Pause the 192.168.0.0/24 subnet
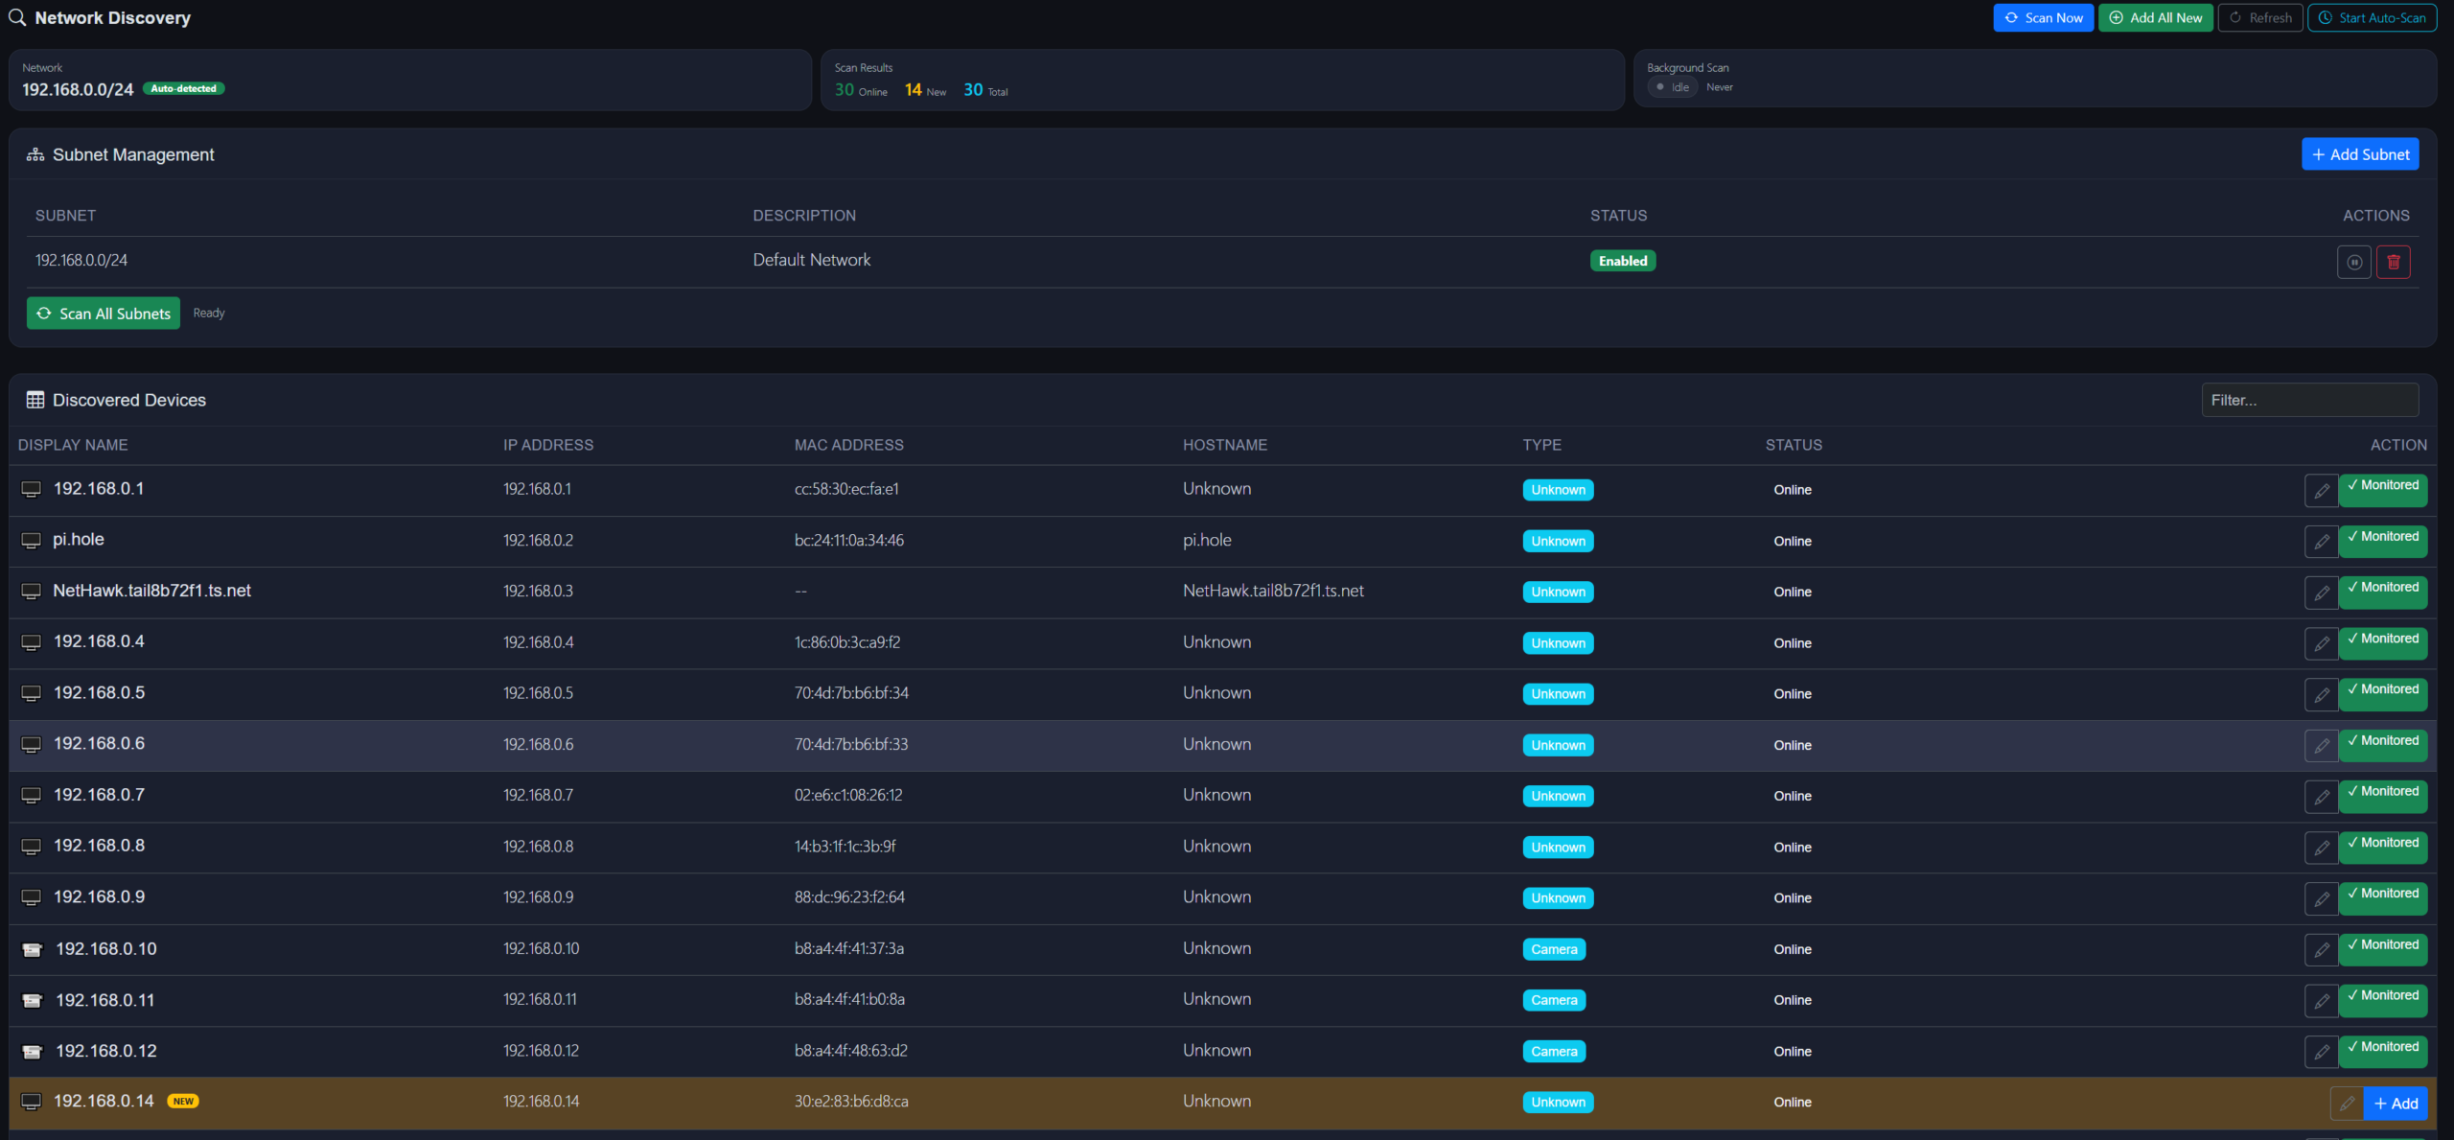Viewport: 2454px width, 1140px height. 2353,262
